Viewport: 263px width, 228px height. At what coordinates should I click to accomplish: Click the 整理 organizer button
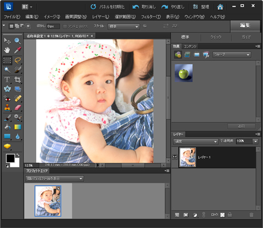tap(201, 7)
